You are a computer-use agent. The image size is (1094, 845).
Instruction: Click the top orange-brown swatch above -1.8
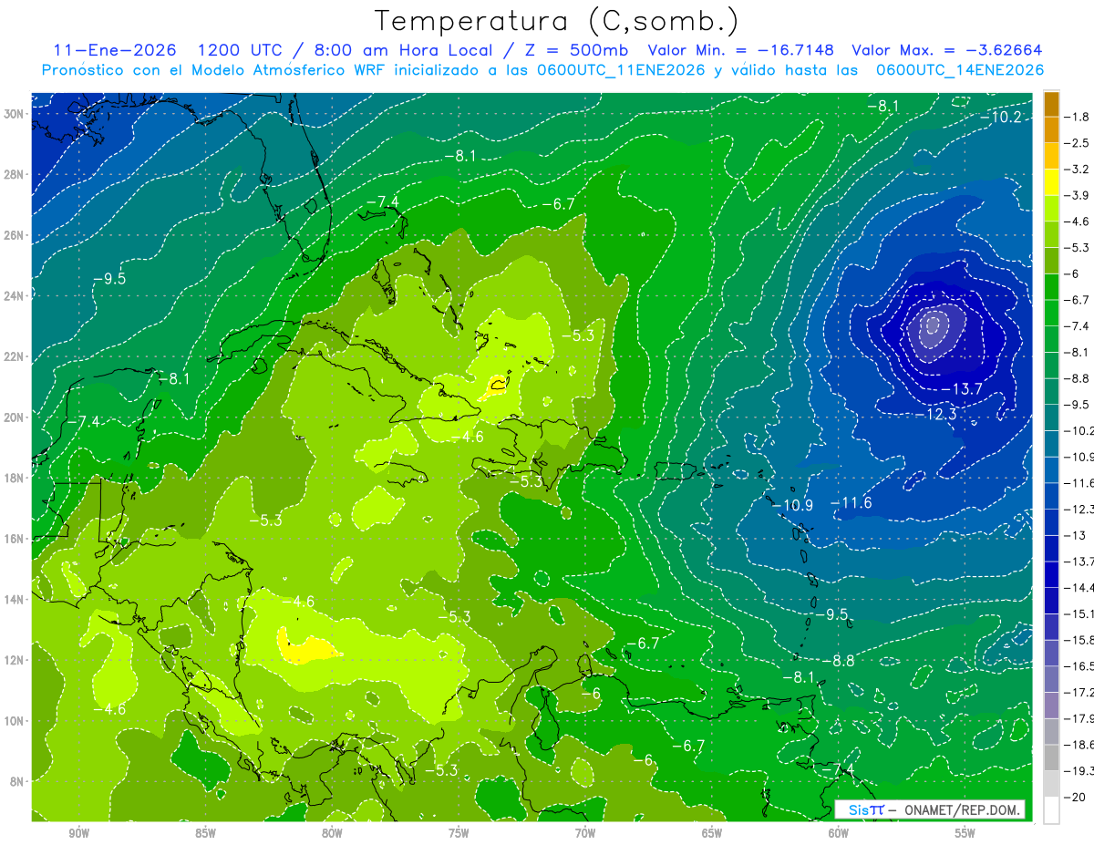[1051, 104]
